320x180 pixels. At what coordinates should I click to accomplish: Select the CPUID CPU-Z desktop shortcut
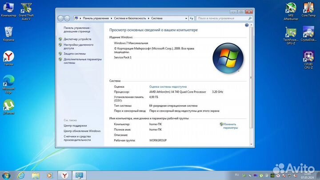point(308,60)
